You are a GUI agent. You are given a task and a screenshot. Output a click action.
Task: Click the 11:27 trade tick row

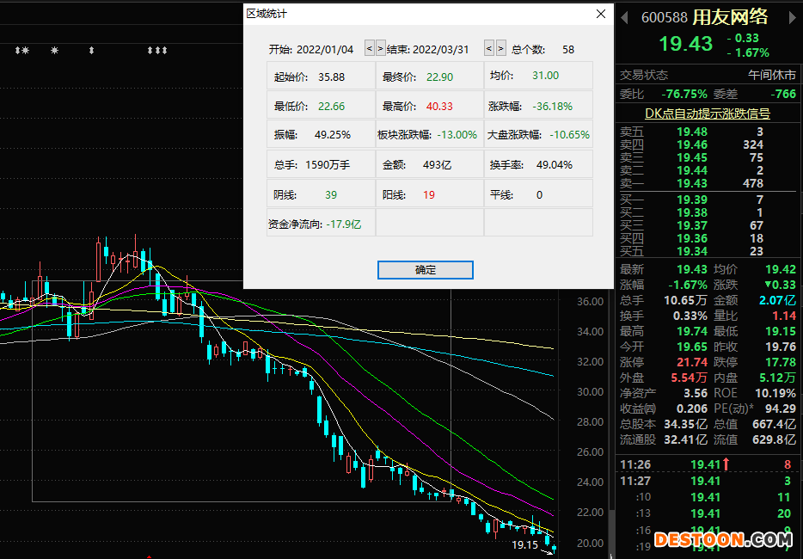(x=708, y=481)
